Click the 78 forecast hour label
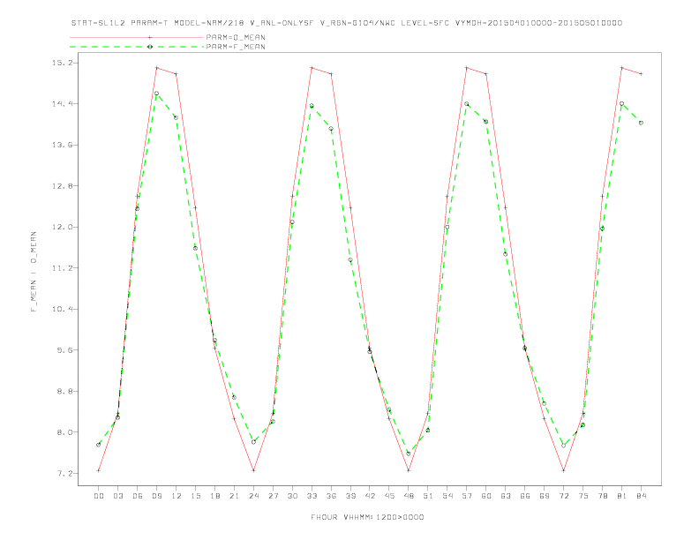 click(x=602, y=496)
